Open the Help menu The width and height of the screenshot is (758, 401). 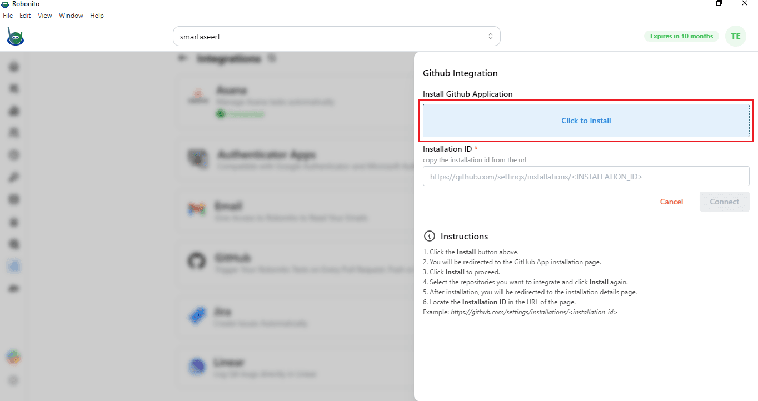coord(97,16)
